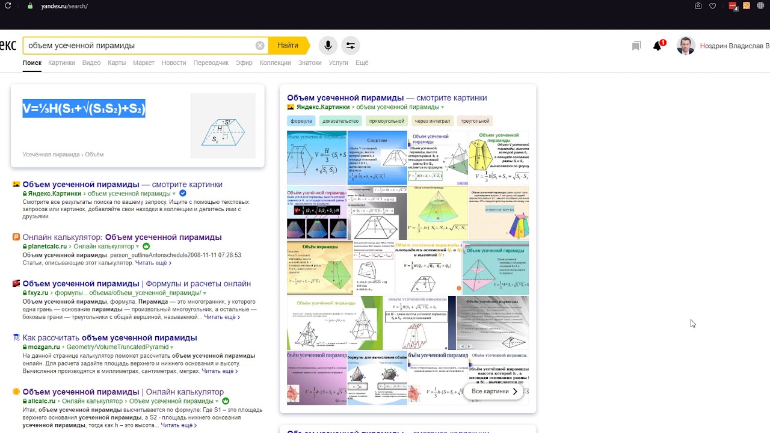
Task: Open the Знатоки tab
Action: (310, 63)
